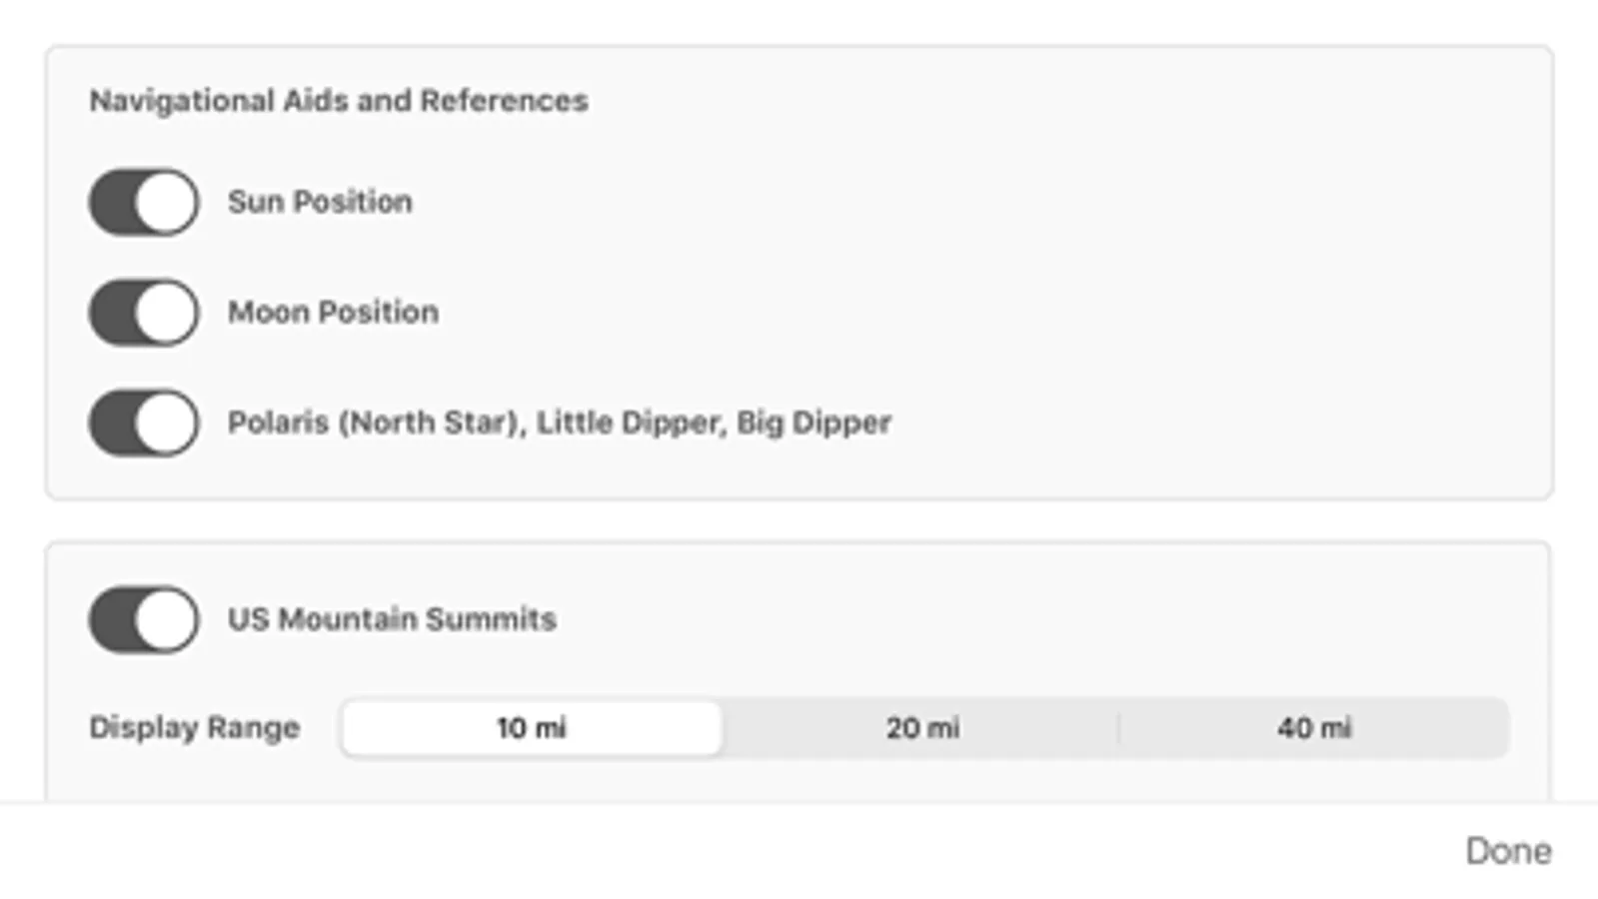1598x899 pixels.
Task: Click the word "Range" beside the segments
Action: coord(254,728)
